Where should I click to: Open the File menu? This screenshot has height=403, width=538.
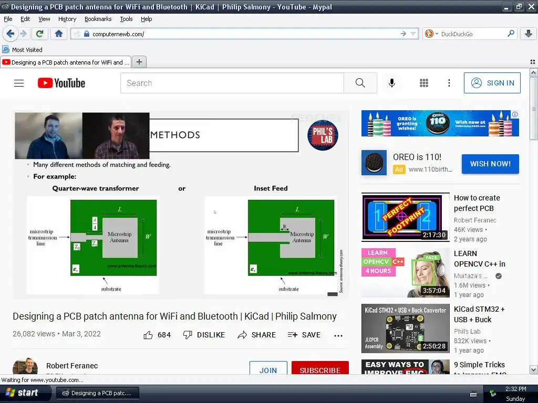[x=8, y=19]
